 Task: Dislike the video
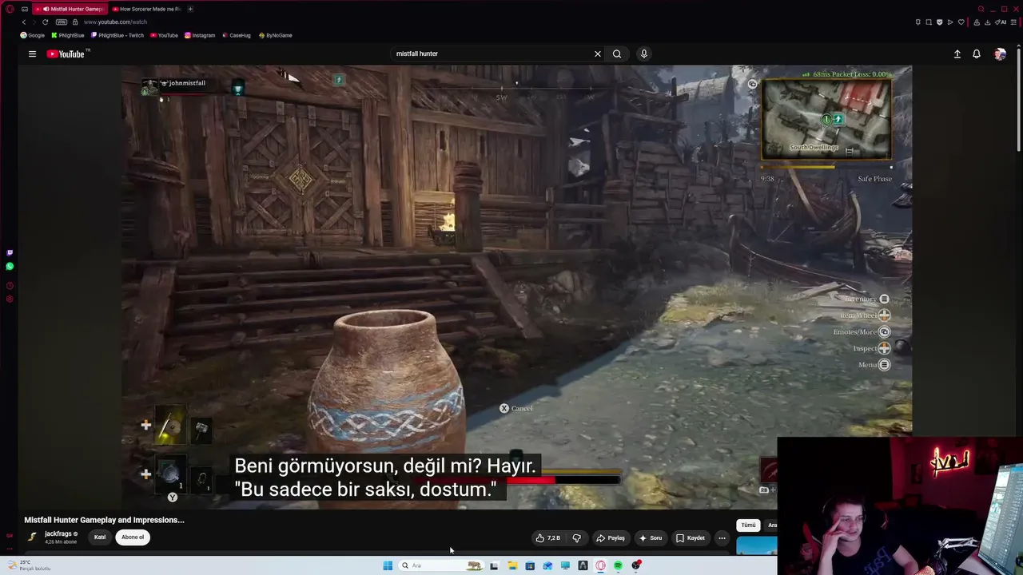[x=576, y=537]
